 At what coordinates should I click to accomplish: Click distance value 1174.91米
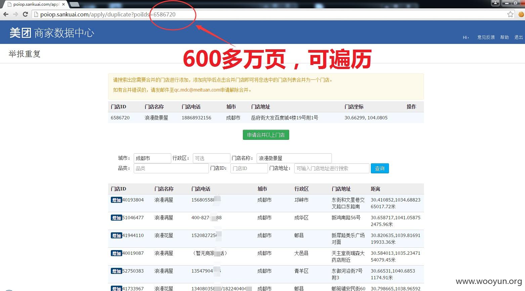(x=382, y=278)
